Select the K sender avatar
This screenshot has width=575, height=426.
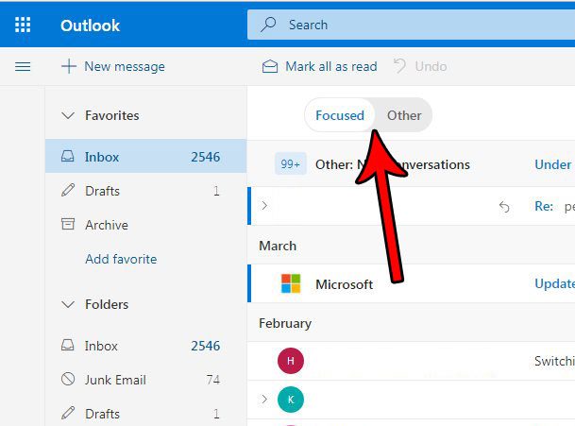pyautogui.click(x=290, y=400)
